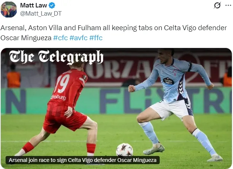Click The Telegraph logo on image
This screenshot has width=233, height=169.
pos(56,57)
